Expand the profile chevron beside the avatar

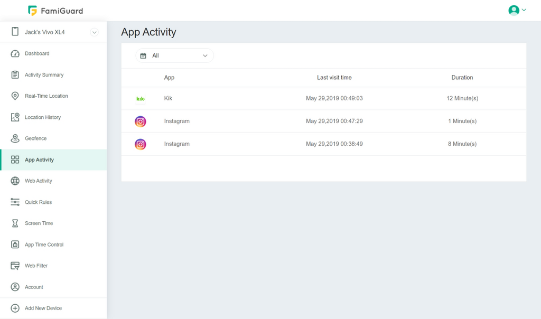pyautogui.click(x=524, y=10)
